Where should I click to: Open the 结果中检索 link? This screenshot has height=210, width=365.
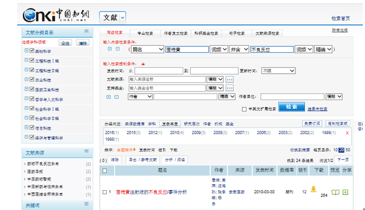pos(317,109)
